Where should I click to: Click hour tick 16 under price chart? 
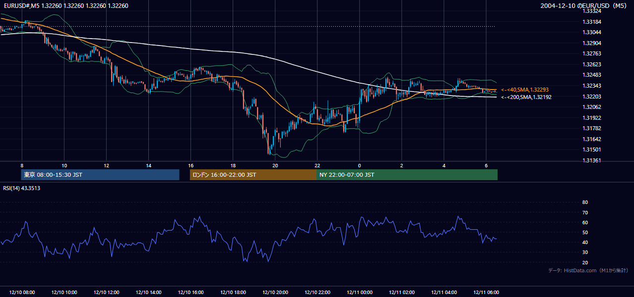click(x=190, y=165)
